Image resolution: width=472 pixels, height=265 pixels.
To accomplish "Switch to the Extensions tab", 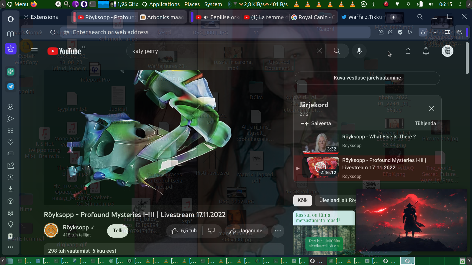I will pos(41,17).
